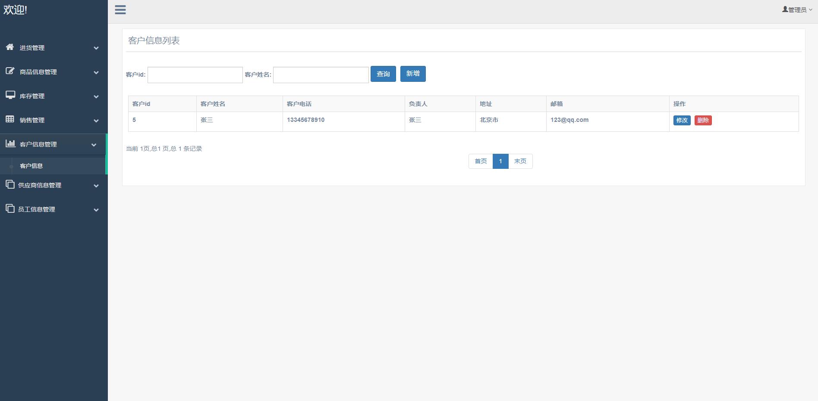818x401 pixels.
Task: Click the 客户信息列表 heading
Action: point(154,40)
